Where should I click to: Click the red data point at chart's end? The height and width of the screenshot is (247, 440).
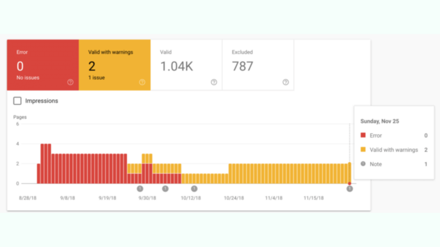pos(350,184)
